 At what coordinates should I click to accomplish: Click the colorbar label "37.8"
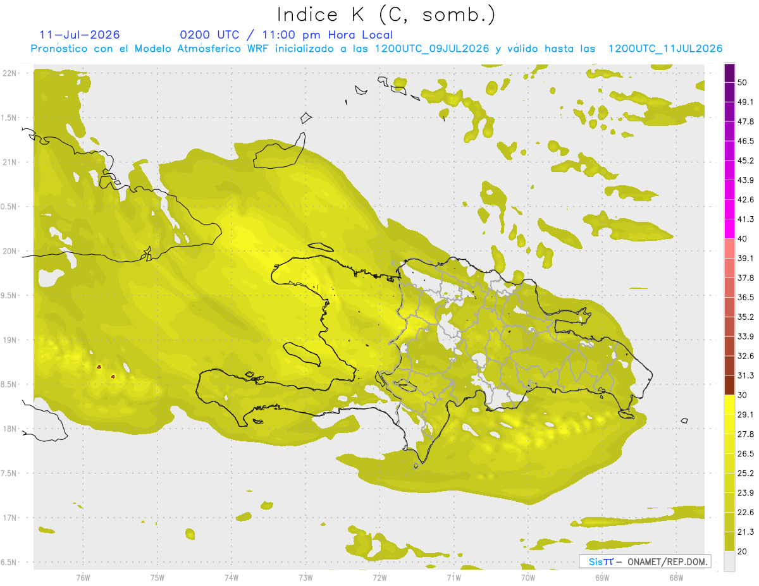point(745,278)
